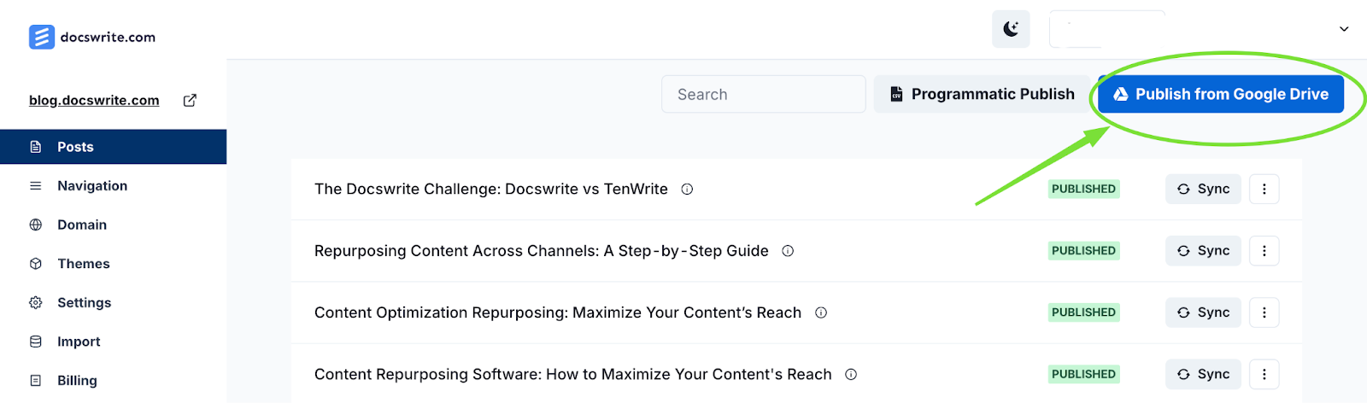This screenshot has height=403, width=1367.
Task: Click info icon beside Content Optimization Repurposing
Action: tap(821, 312)
